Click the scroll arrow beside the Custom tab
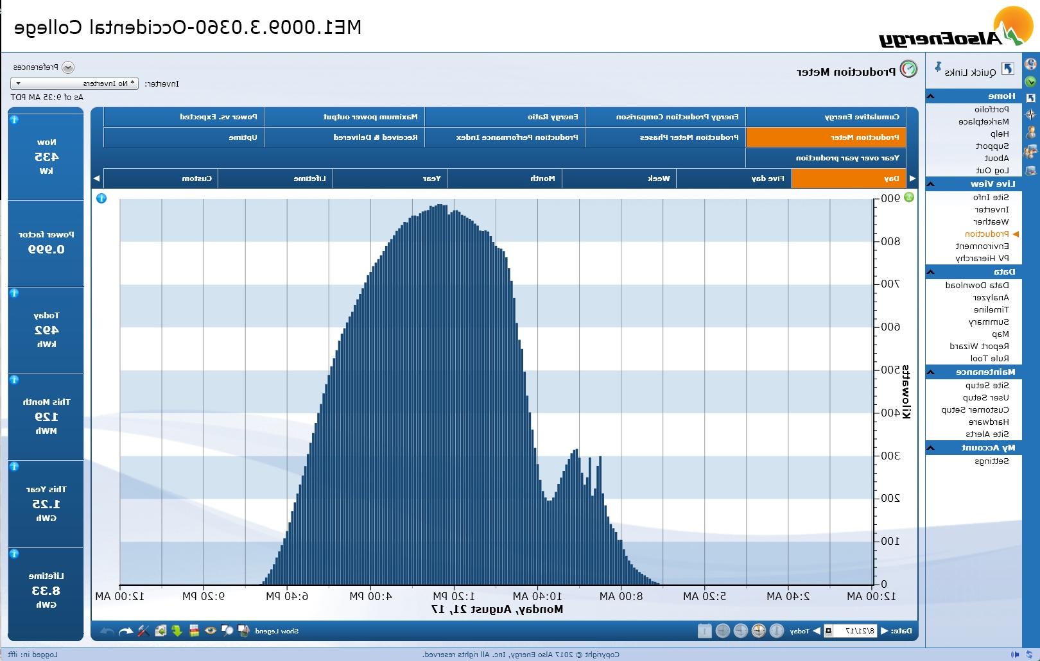The image size is (1040, 661). (96, 178)
